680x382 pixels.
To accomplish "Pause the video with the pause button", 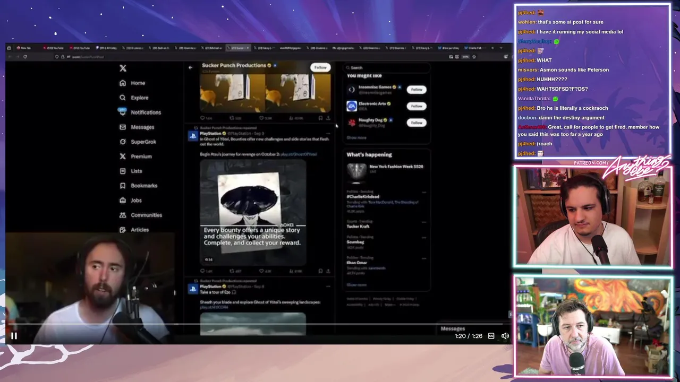I will 14,336.
